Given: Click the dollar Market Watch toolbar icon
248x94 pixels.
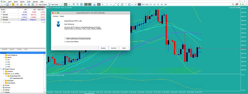Looking at the screenshot, I should pyautogui.click(x=13, y=4).
